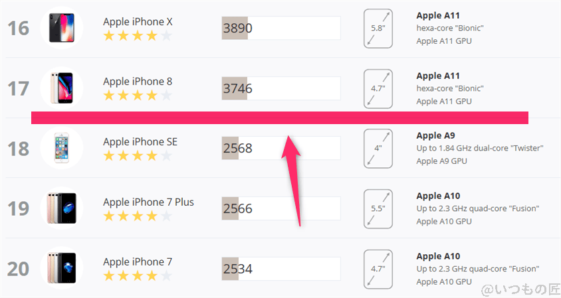Image resolution: width=561 pixels, height=298 pixels.
Task: Click the star rating under iPhone SE
Action: (137, 156)
